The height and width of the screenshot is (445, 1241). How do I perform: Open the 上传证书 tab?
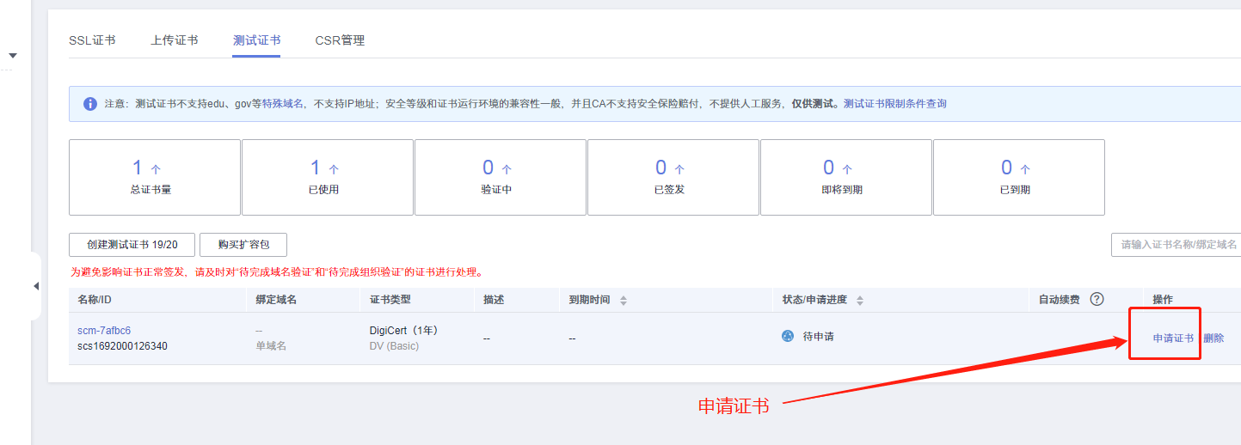[x=174, y=40]
